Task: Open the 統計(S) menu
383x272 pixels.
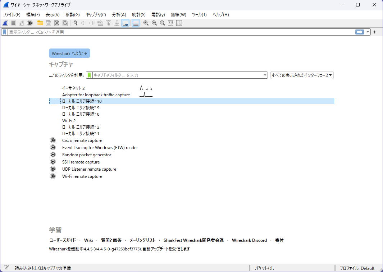Action: pyautogui.click(x=139, y=15)
